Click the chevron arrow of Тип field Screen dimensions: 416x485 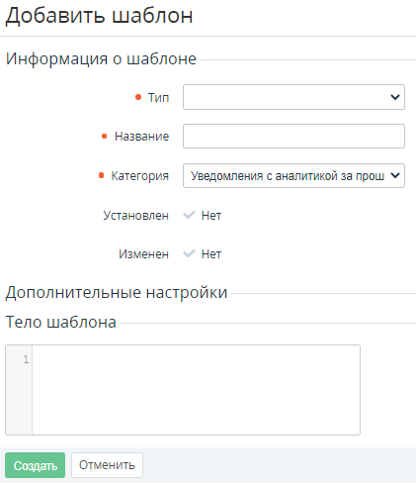(x=395, y=97)
